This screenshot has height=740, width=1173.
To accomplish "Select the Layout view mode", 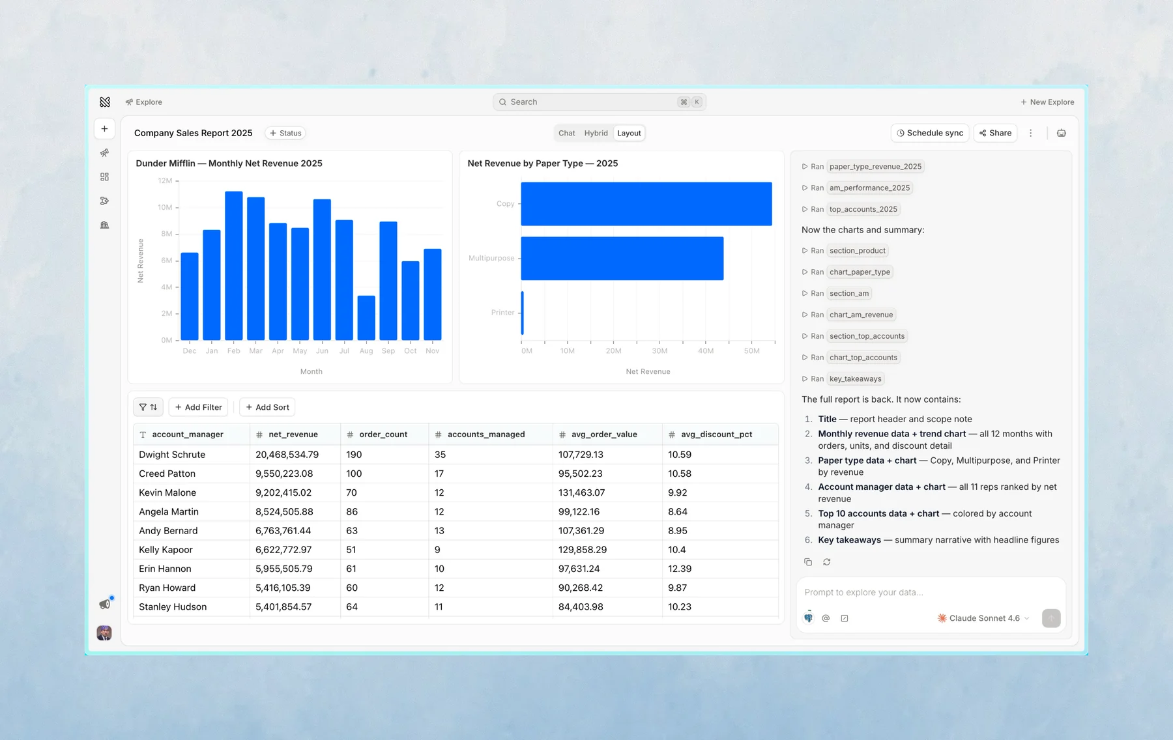I will coord(629,133).
